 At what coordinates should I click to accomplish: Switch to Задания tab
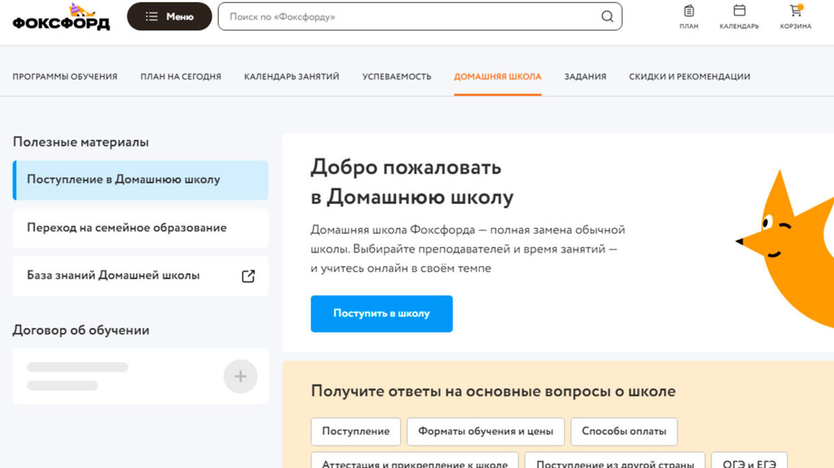[x=585, y=76]
